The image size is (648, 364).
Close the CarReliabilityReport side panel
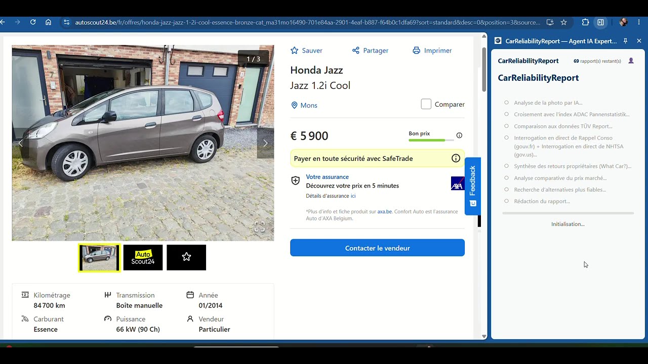pyautogui.click(x=639, y=41)
